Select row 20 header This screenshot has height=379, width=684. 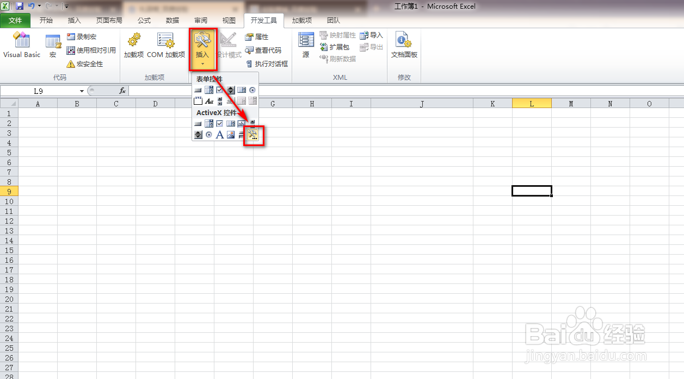(x=9, y=299)
